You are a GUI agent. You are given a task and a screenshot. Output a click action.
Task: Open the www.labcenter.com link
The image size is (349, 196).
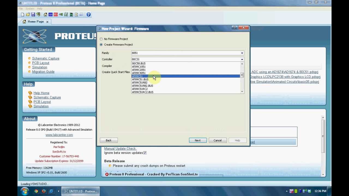coord(59,135)
